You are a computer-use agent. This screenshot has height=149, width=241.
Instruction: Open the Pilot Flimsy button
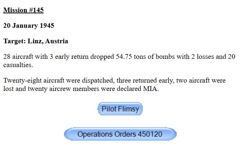120,109
